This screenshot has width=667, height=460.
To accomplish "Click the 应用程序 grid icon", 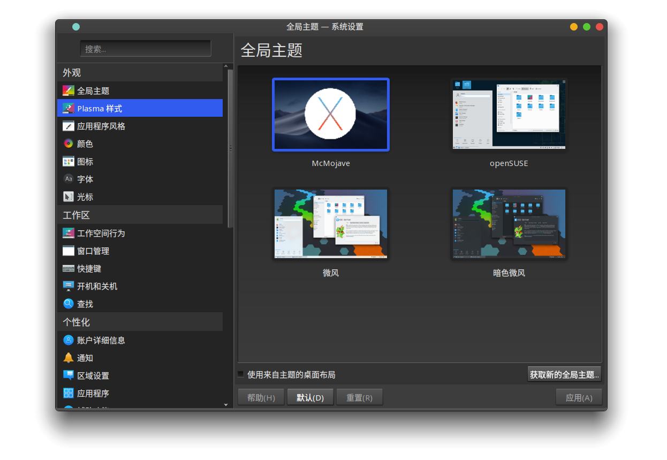I will [68, 394].
